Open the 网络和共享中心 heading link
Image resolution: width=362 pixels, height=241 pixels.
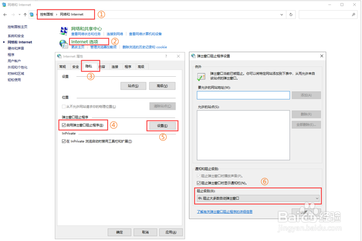coord(86,29)
